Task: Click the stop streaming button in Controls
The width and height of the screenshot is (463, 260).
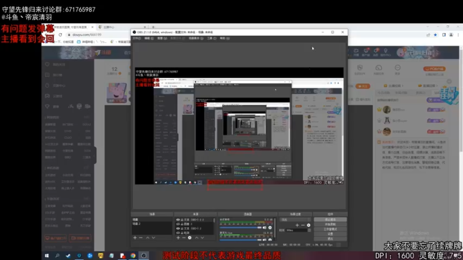Action: [x=330, y=220]
